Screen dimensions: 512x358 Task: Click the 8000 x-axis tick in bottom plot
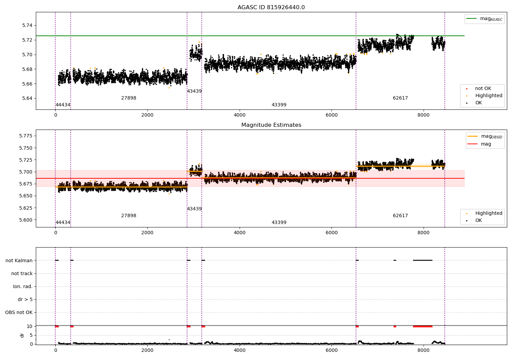click(424, 350)
